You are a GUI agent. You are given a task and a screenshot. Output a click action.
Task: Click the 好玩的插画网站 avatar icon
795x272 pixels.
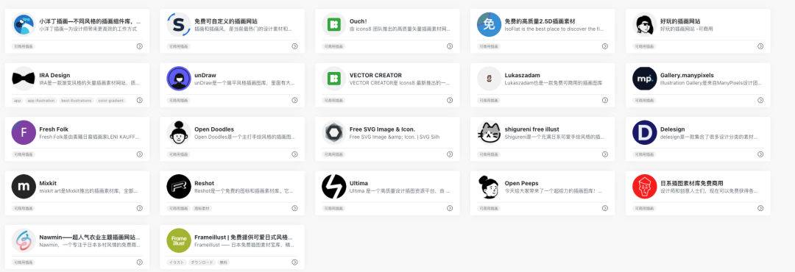coord(645,24)
